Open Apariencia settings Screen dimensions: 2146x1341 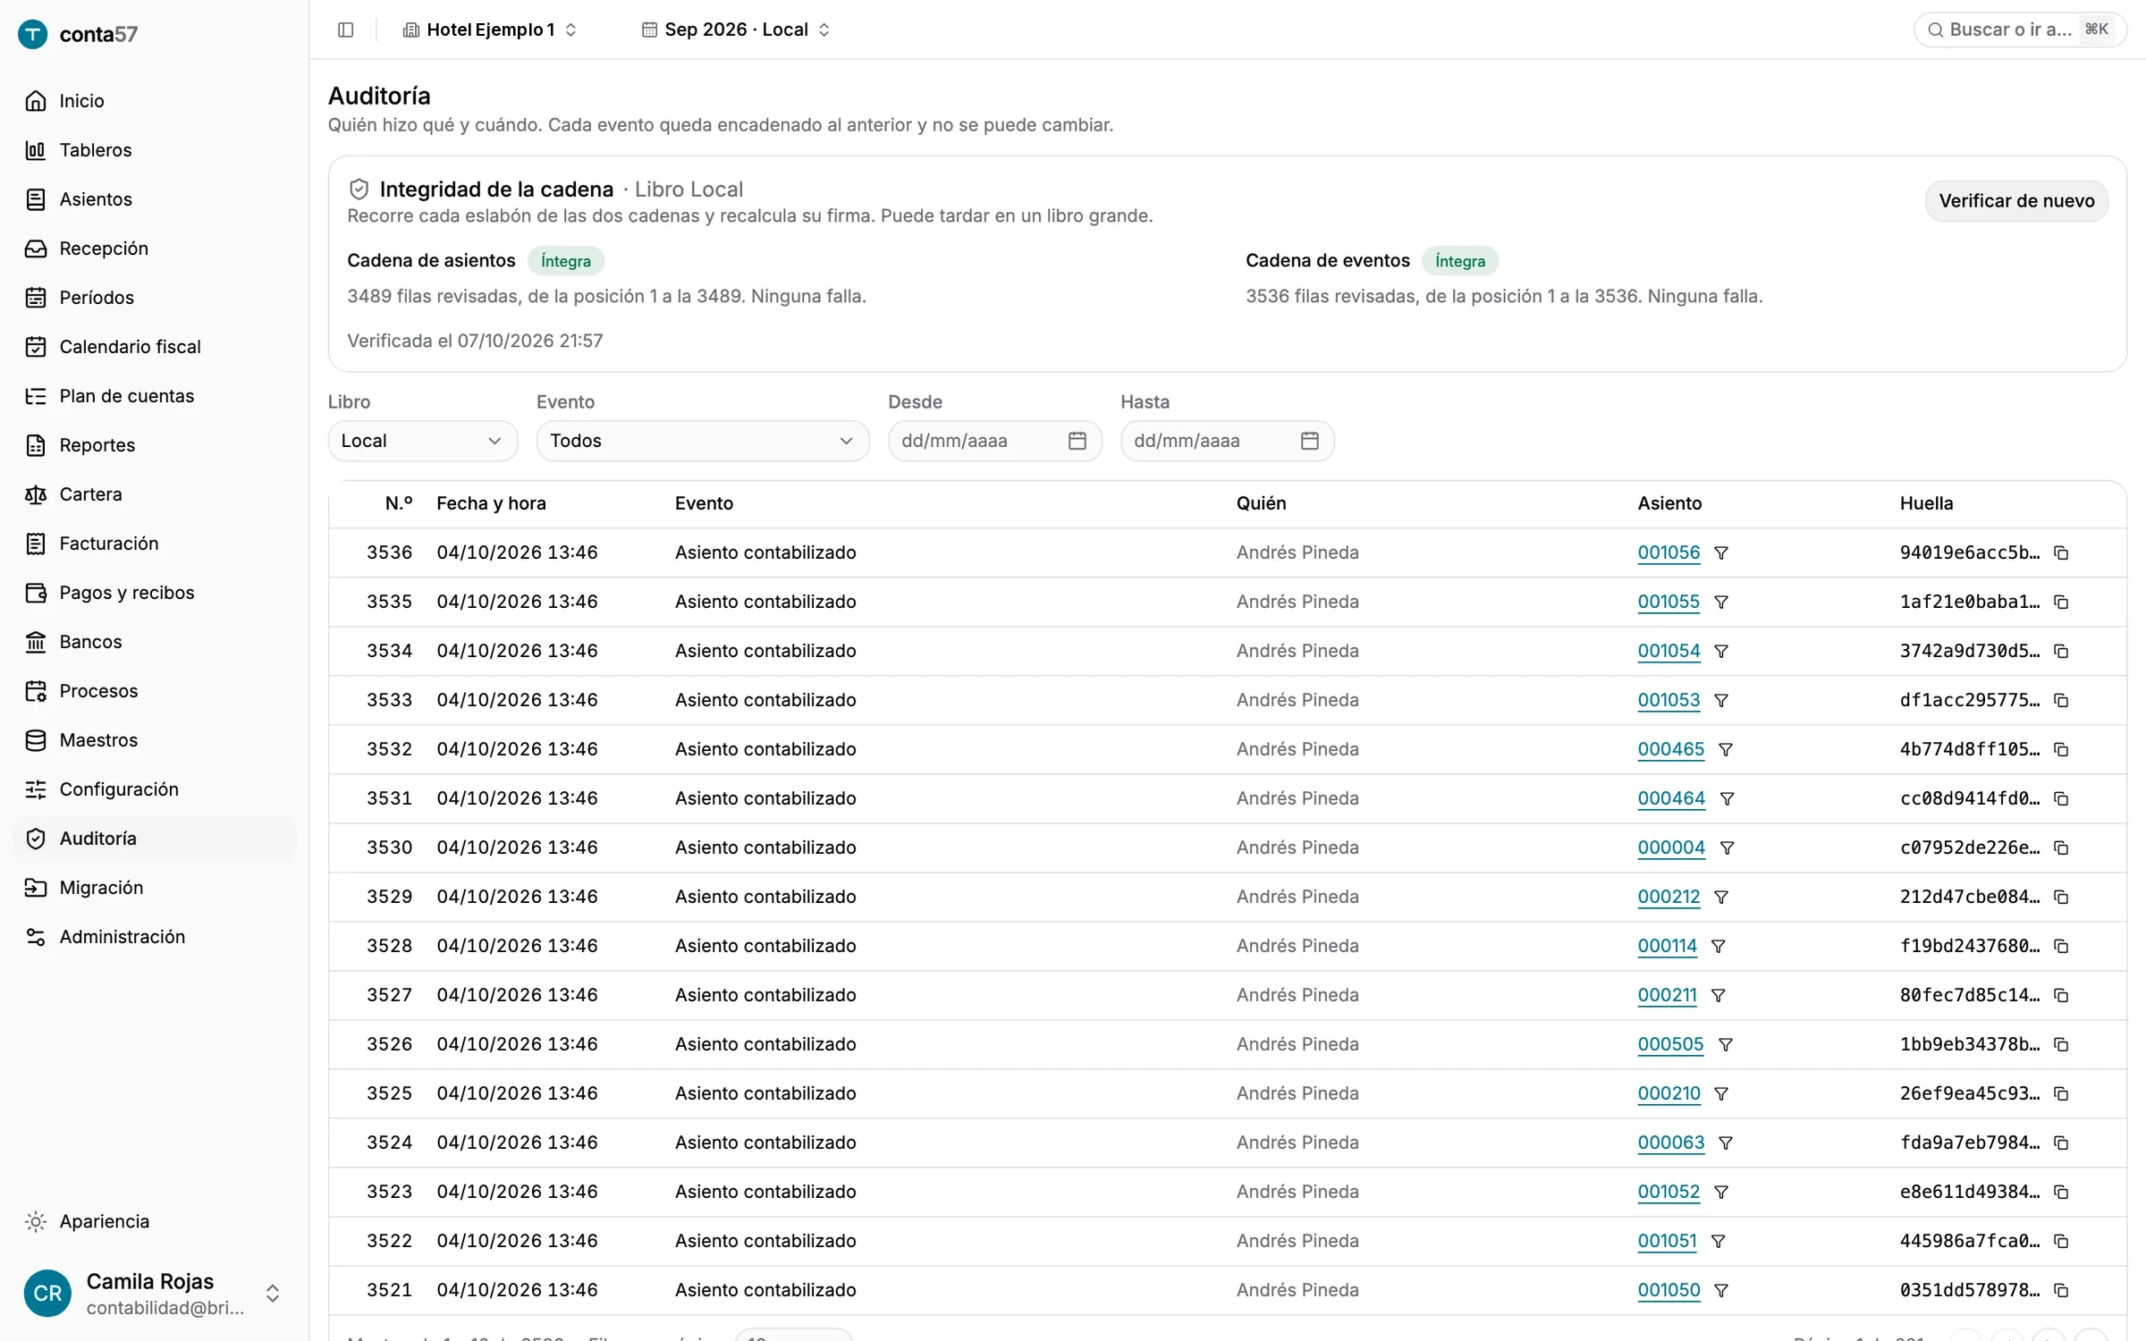(154, 1221)
